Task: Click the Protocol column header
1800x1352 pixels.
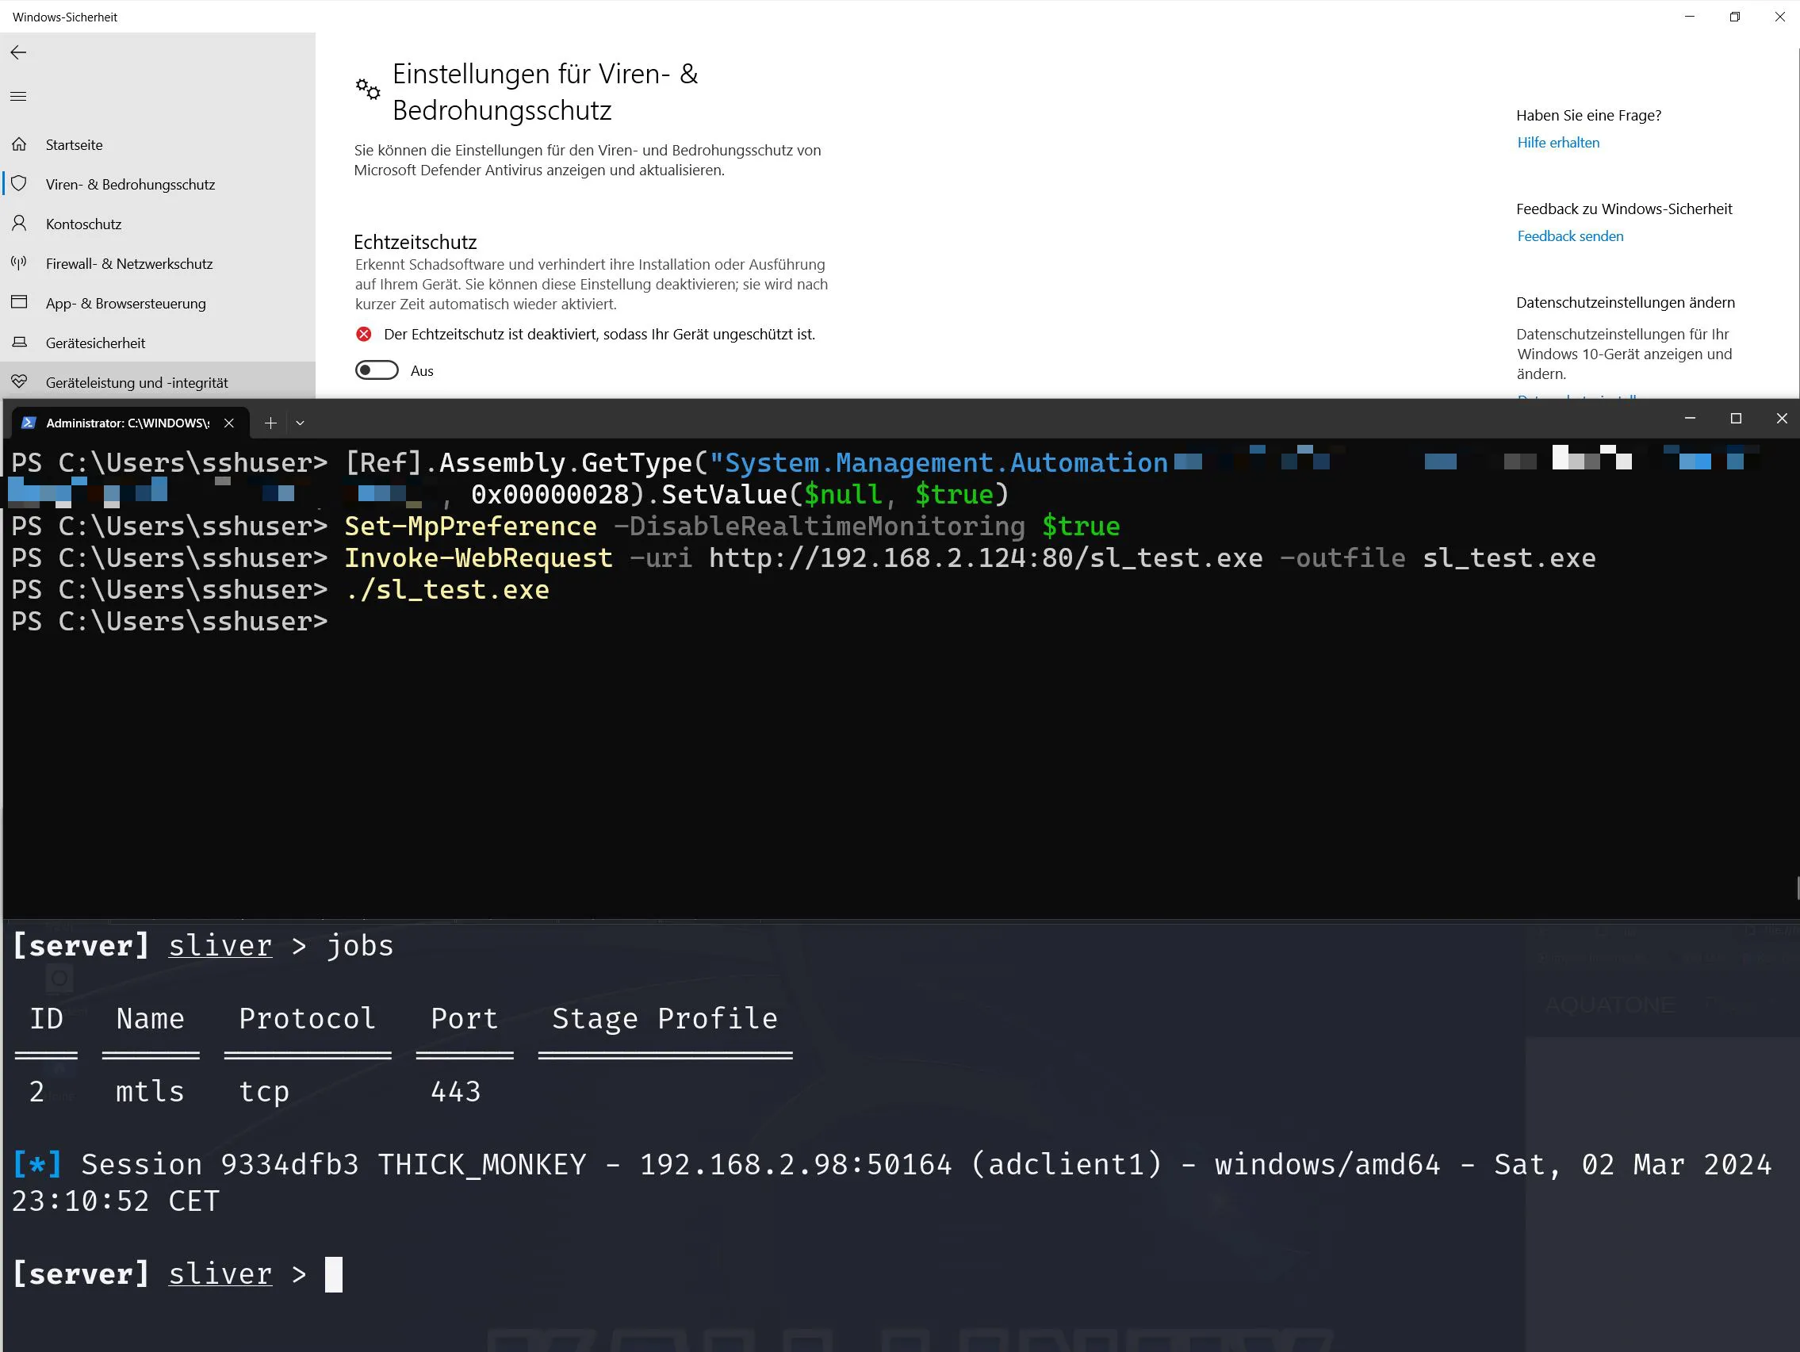Action: pyautogui.click(x=307, y=1018)
